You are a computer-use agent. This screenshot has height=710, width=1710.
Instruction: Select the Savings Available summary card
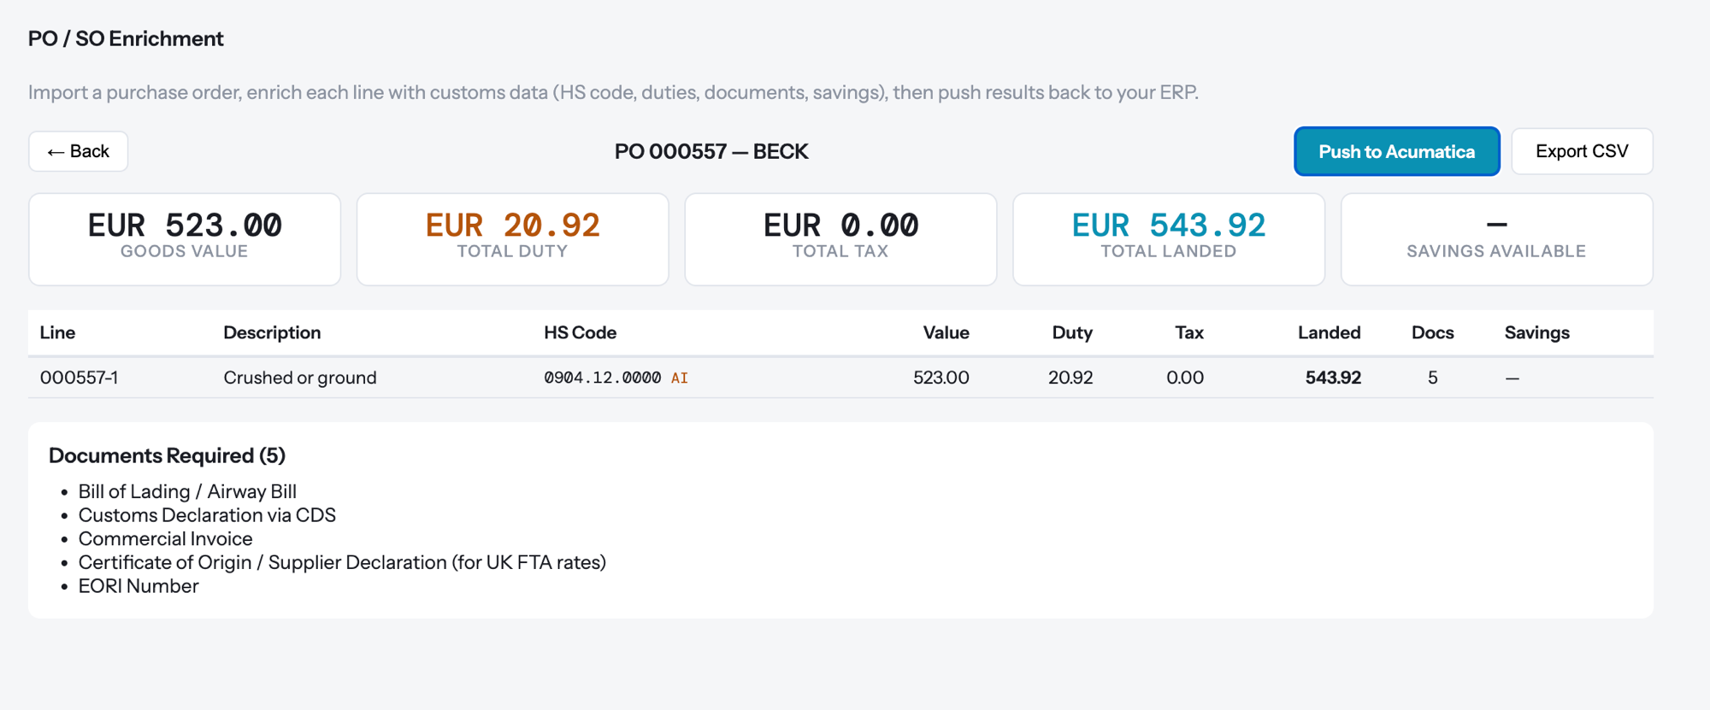point(1496,238)
